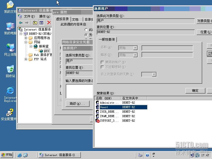Click the Forward arrow in IIS toolbar

point(27,23)
